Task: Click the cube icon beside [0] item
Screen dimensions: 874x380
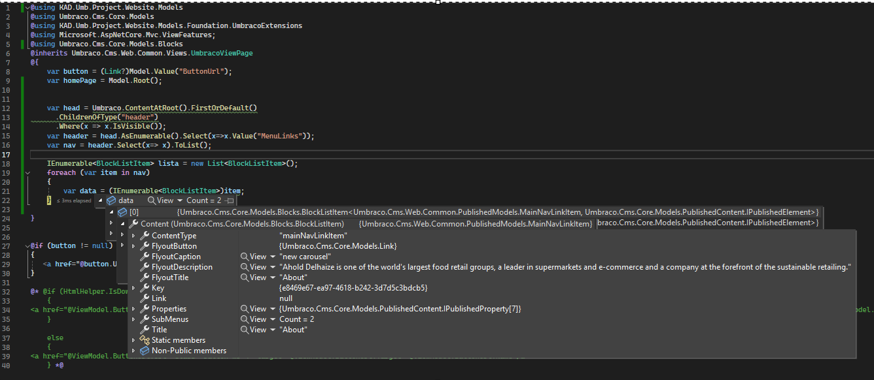Action: pos(122,212)
